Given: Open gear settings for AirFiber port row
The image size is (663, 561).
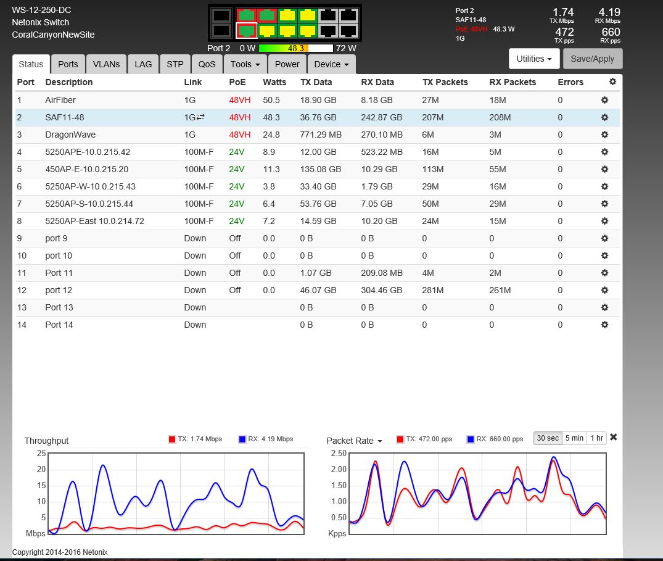Looking at the screenshot, I should tap(604, 100).
